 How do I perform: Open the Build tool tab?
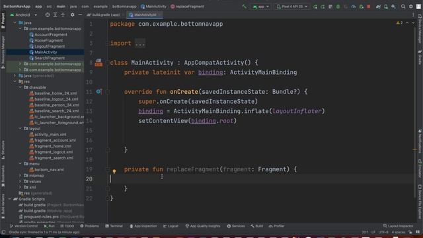click(x=257, y=226)
